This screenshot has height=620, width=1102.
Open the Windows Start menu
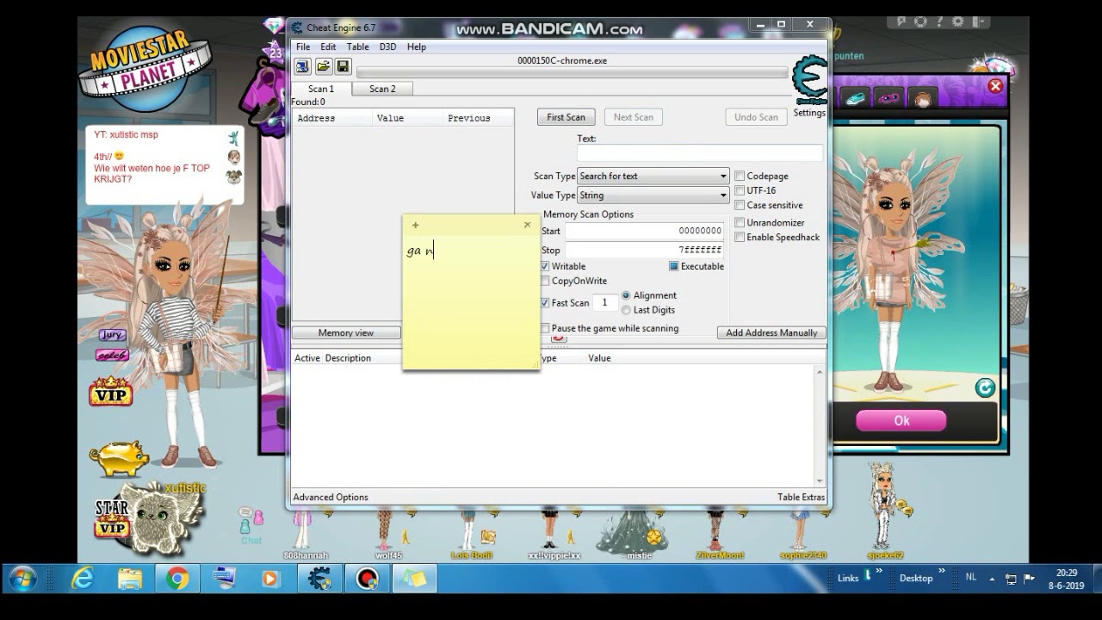tap(22, 579)
